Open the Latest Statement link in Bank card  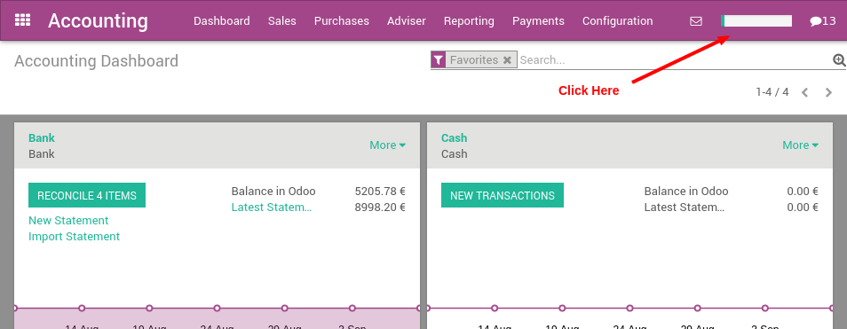pos(271,208)
